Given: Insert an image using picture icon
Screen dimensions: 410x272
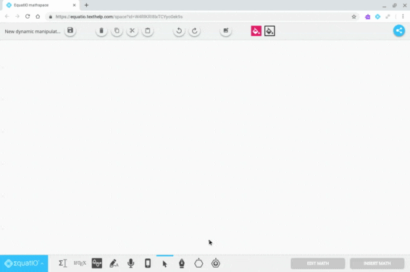Looking at the screenshot, I should (226, 31).
